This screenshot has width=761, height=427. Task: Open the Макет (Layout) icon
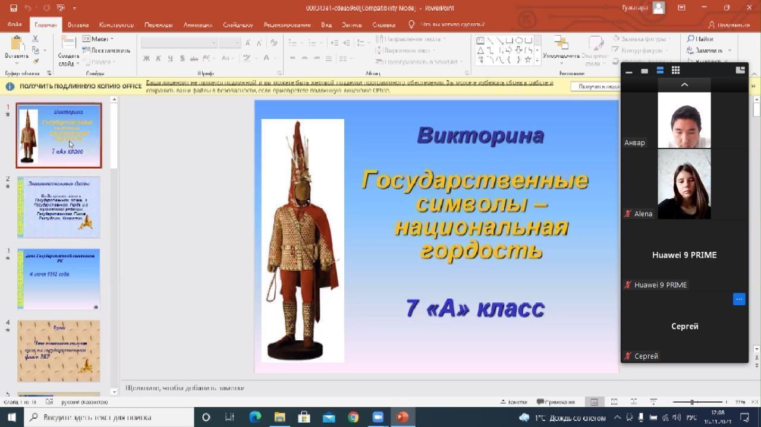(100, 39)
